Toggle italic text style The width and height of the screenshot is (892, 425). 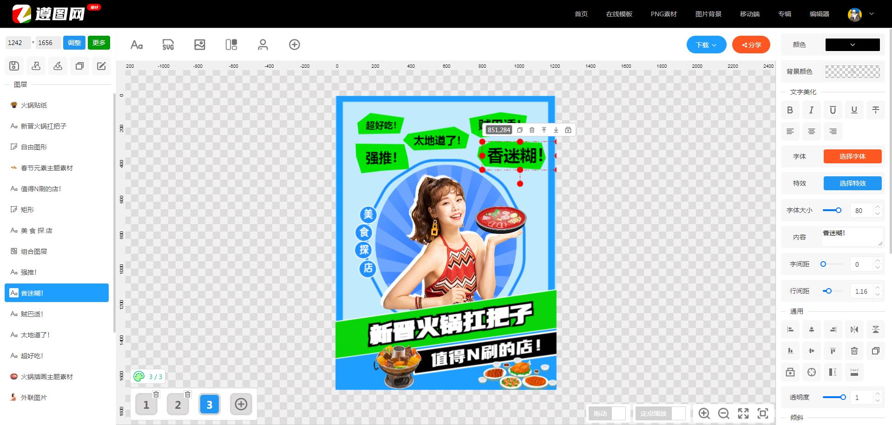[x=811, y=110]
